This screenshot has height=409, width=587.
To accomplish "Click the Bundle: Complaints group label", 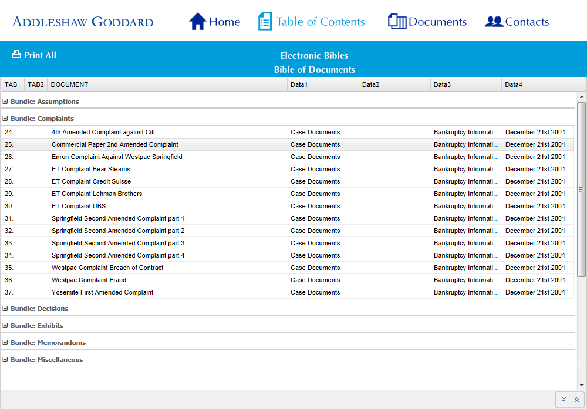I will [42, 119].
